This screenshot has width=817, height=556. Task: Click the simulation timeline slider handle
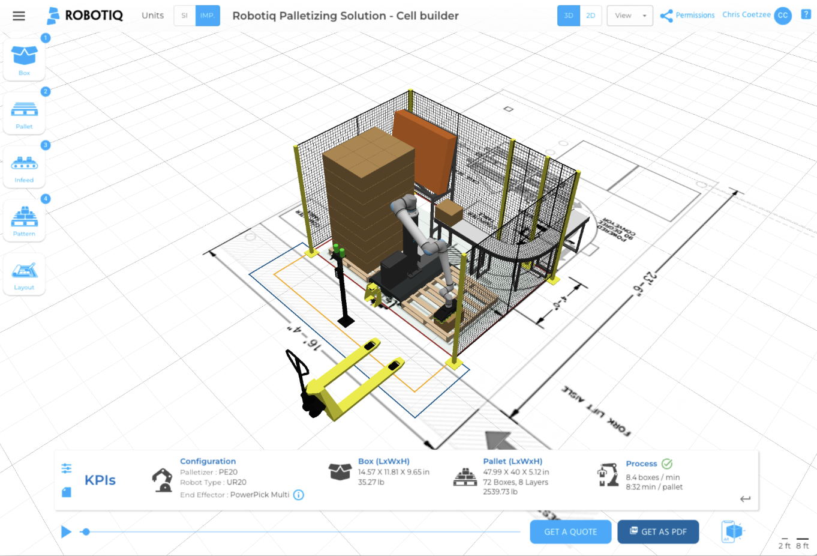coord(86,531)
